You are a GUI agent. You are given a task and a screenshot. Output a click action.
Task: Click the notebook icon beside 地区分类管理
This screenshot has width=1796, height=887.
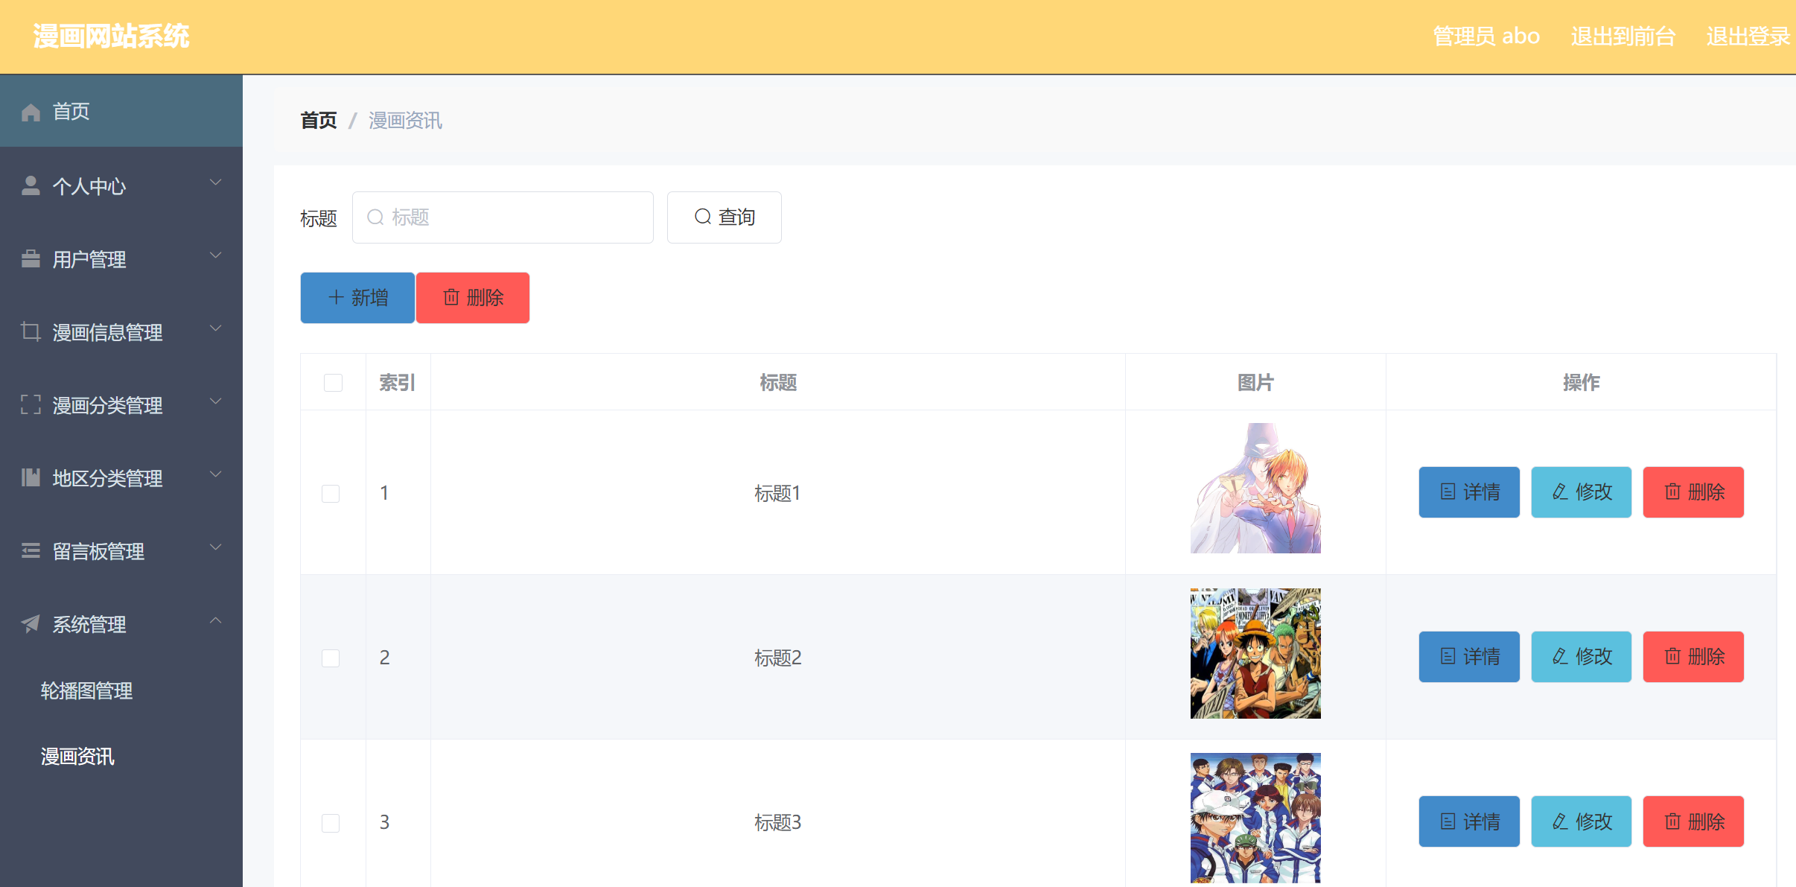(x=31, y=477)
